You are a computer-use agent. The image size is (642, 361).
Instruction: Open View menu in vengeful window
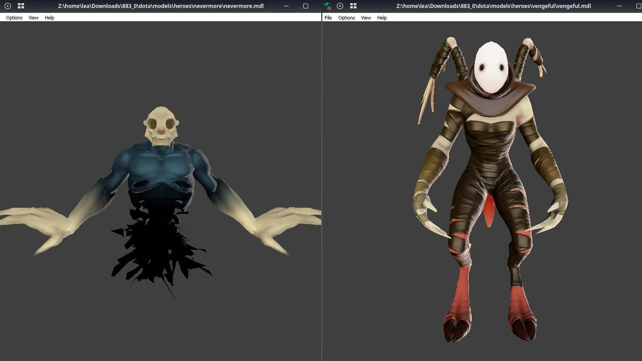tap(366, 18)
